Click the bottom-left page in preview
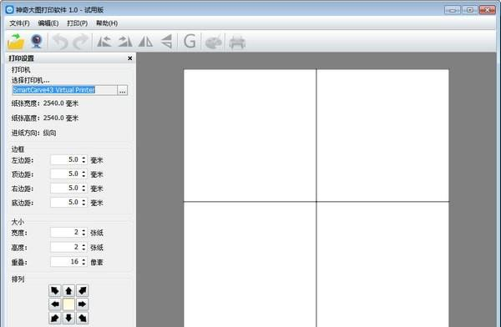Viewport: 501px width, 327px height. click(x=250, y=264)
